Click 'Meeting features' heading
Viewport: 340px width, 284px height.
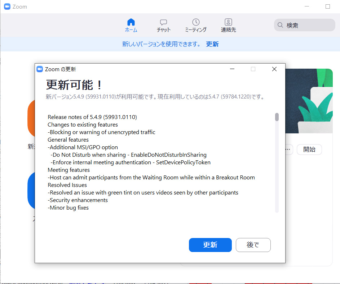(69, 170)
